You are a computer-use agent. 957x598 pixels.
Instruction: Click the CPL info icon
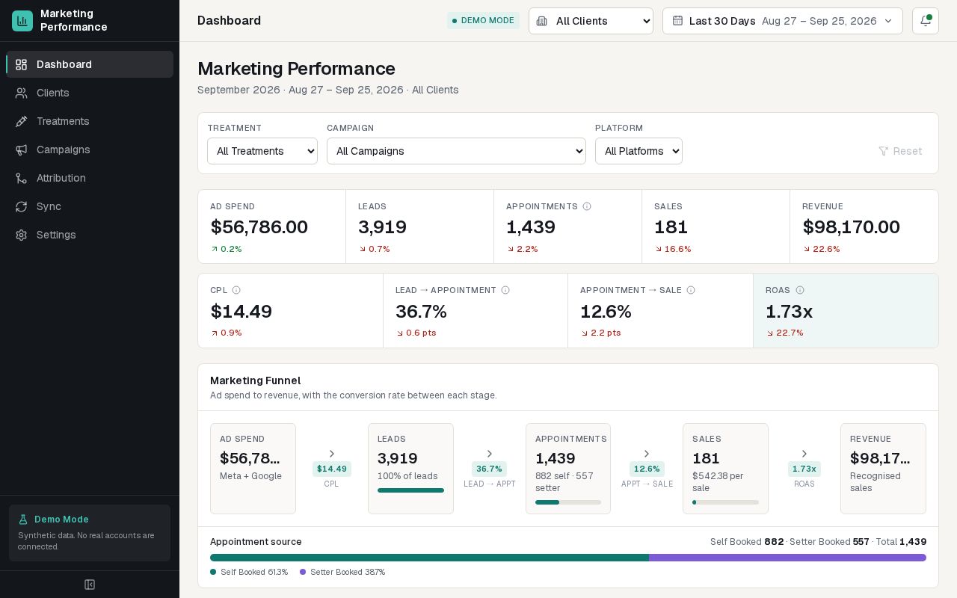(x=236, y=290)
